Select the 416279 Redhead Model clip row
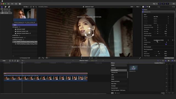This screenshot has height=99, width=176. coord(25,44)
